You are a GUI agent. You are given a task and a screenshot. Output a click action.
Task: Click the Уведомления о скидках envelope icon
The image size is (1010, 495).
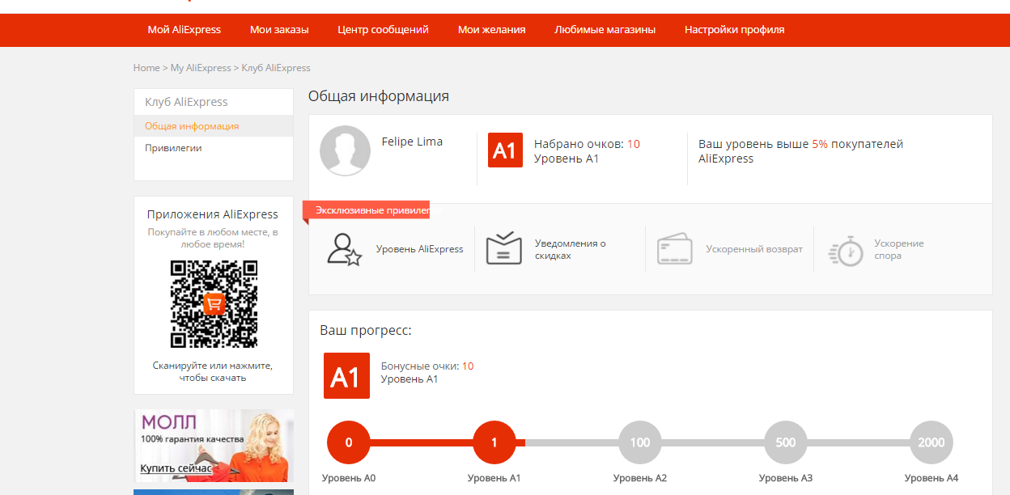[x=503, y=248]
